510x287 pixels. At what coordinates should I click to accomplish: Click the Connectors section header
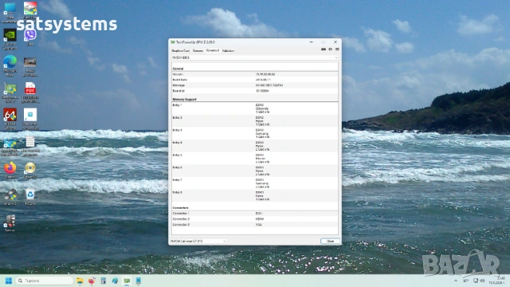181,207
